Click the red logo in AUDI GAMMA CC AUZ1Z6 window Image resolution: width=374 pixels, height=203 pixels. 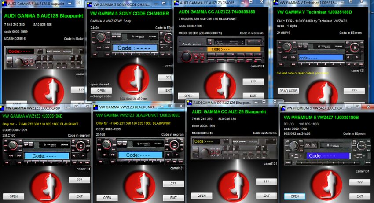pyautogui.click(x=234, y=187)
